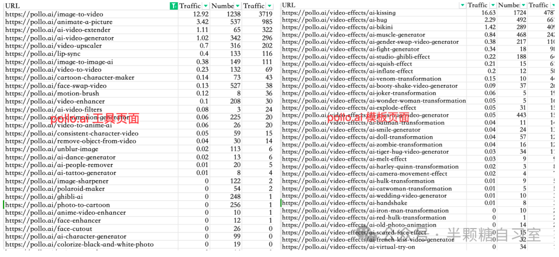
Task: Select the pollo.ai/video-enhancer URL cell
Action: (x=91, y=101)
